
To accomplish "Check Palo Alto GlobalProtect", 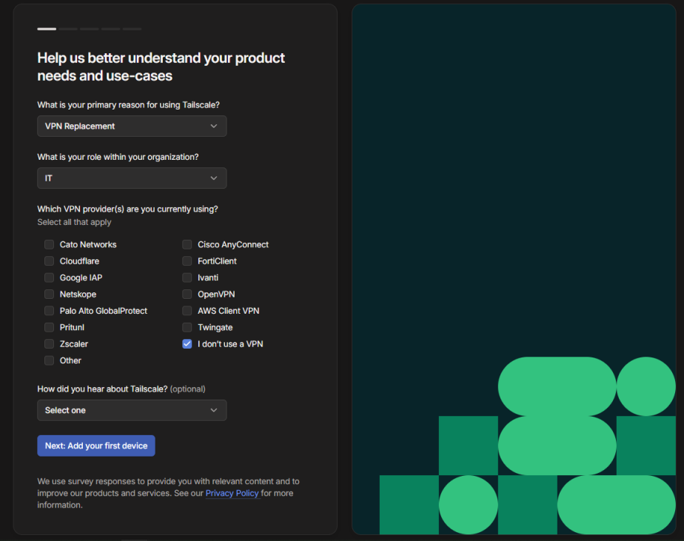I will click(49, 311).
